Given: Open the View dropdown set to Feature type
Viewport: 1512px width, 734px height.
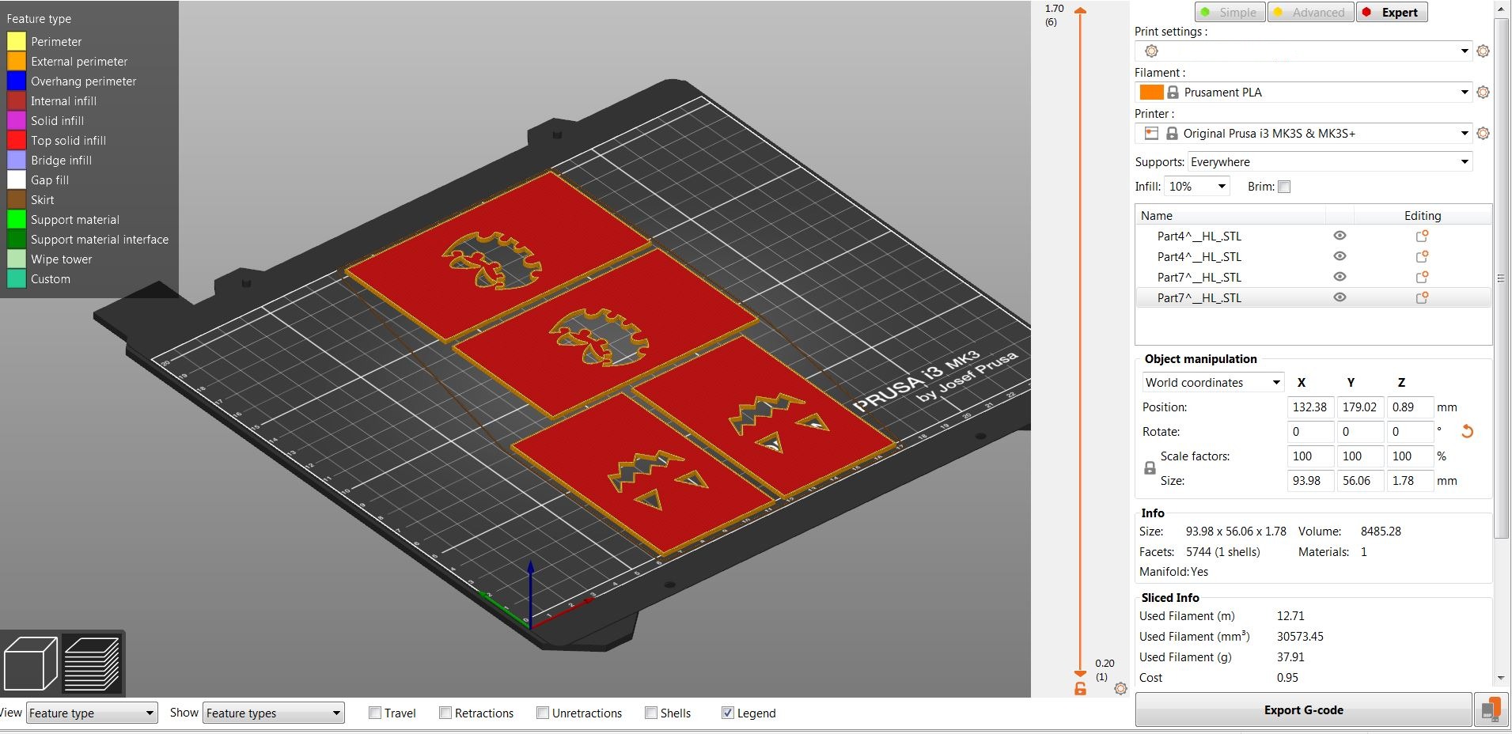Looking at the screenshot, I should pos(92,713).
